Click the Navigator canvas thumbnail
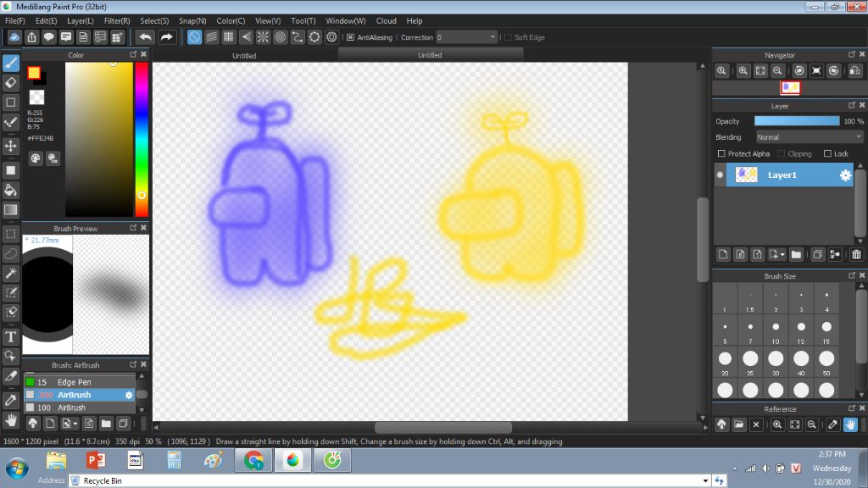868x488 pixels. (790, 87)
